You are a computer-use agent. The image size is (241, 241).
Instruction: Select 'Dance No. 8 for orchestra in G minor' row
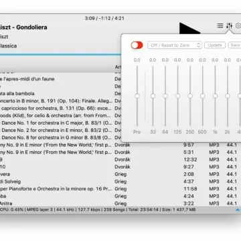click(x=60, y=137)
